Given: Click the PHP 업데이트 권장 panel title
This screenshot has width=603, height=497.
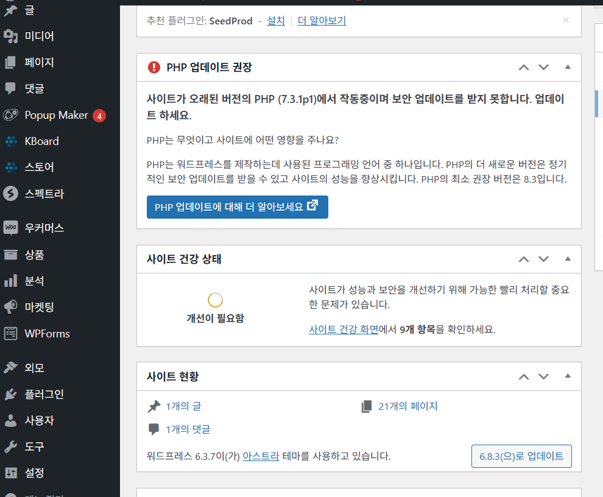Looking at the screenshot, I should (209, 68).
